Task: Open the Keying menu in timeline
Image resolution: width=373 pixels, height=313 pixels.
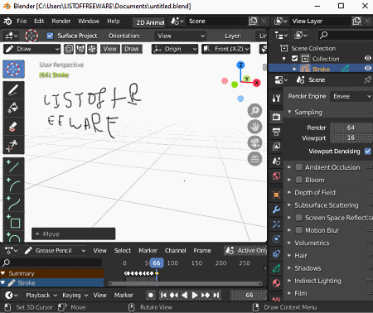Action: pos(75,296)
